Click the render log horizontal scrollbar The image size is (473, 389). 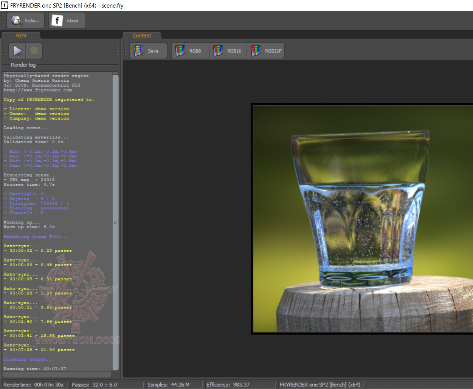57,375
